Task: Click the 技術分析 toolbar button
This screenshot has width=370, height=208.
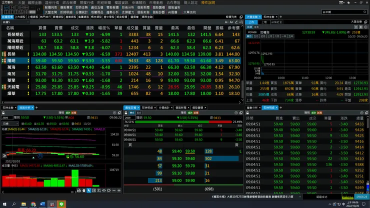Action: pyautogui.click(x=128, y=7)
